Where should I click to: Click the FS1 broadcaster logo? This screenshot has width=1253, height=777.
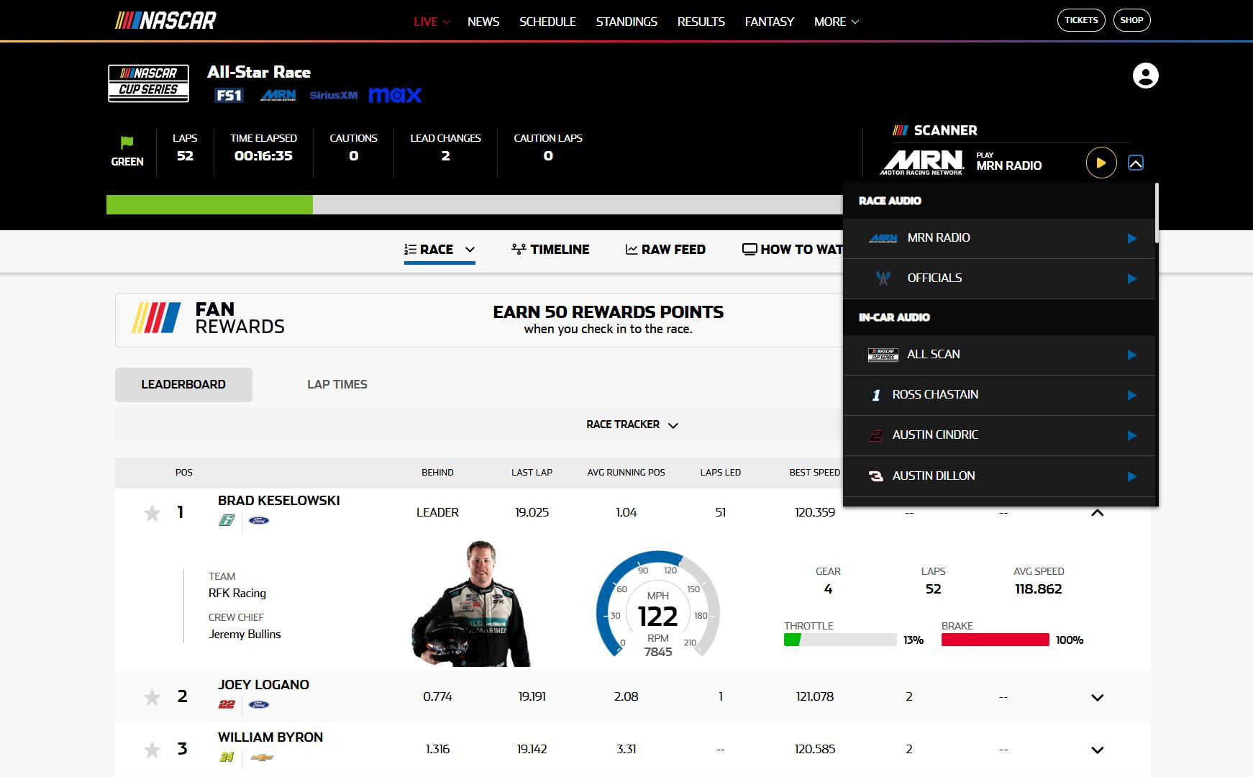pos(229,95)
